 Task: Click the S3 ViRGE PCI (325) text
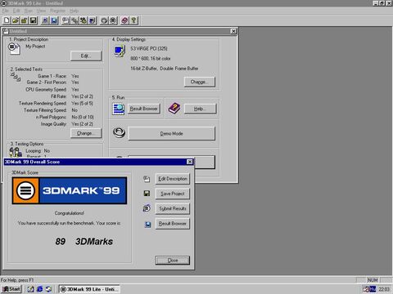pos(149,48)
